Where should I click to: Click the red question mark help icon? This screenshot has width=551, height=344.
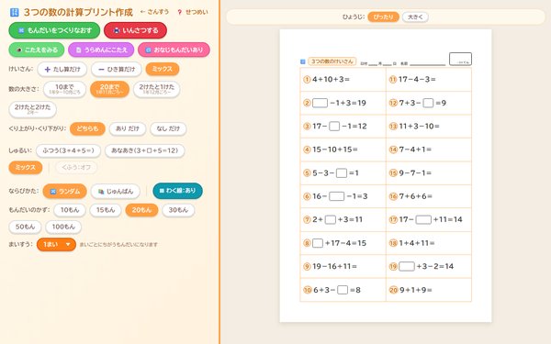(x=180, y=12)
